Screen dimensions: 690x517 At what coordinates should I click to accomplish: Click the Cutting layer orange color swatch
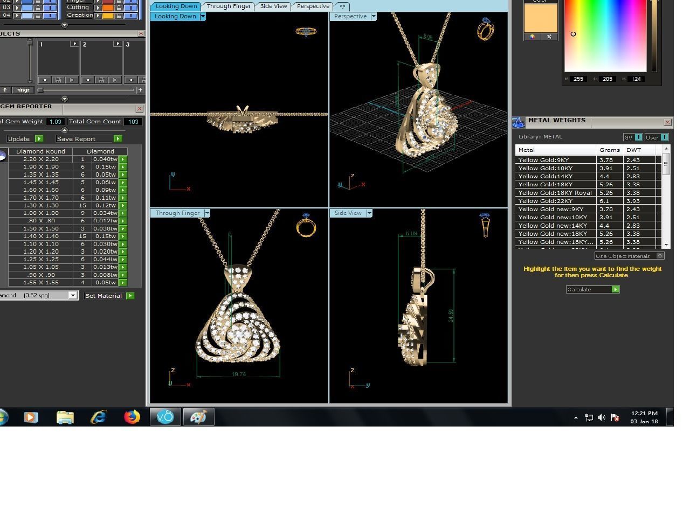(x=108, y=8)
